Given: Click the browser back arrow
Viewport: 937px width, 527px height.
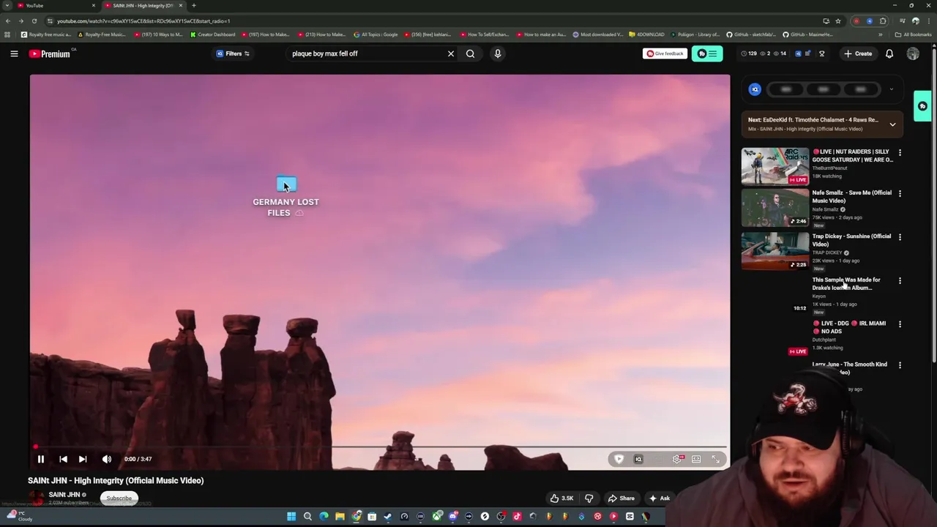Looking at the screenshot, I should (7, 21).
